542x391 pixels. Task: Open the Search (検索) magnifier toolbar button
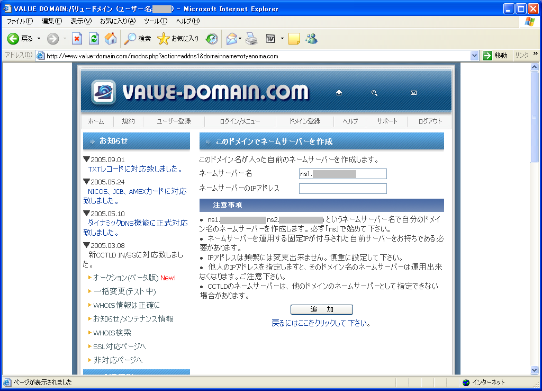click(x=138, y=39)
